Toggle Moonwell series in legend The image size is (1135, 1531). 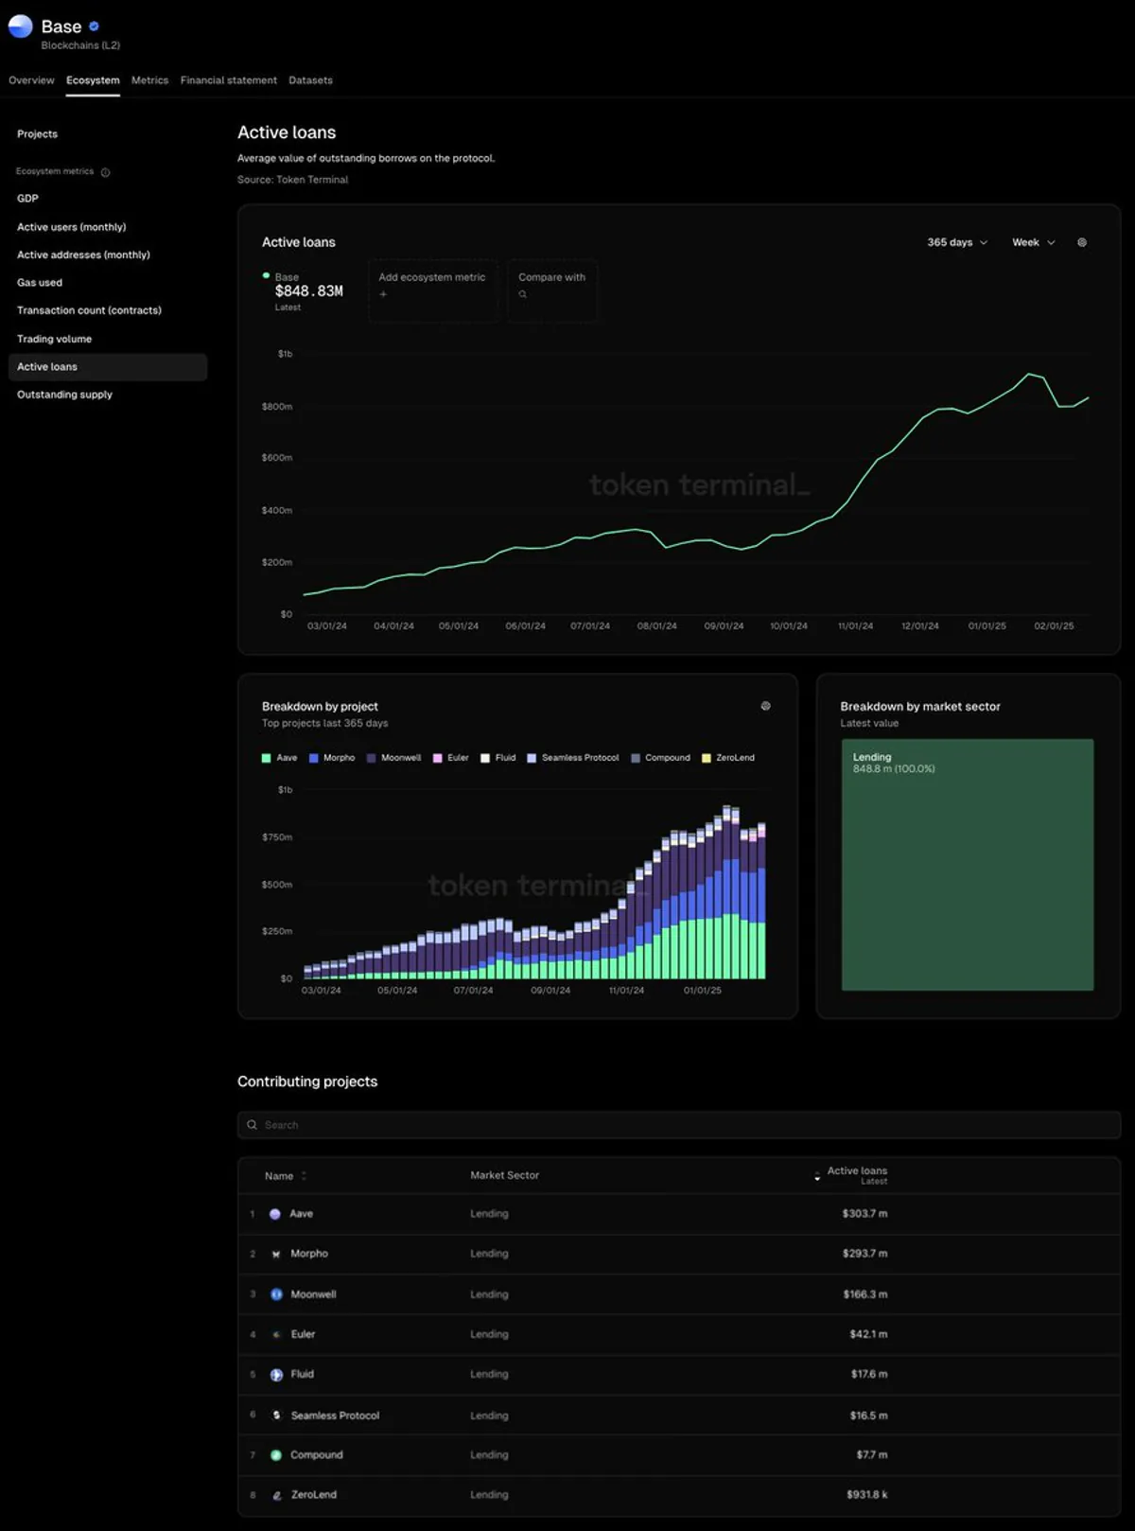coord(393,758)
